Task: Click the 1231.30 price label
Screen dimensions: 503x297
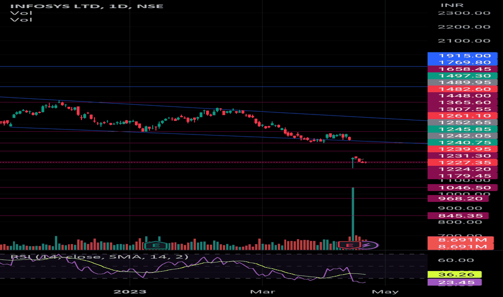Action: pyautogui.click(x=463, y=156)
